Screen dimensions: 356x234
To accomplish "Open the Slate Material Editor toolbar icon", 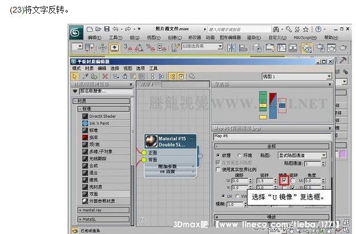I will 306,48.
